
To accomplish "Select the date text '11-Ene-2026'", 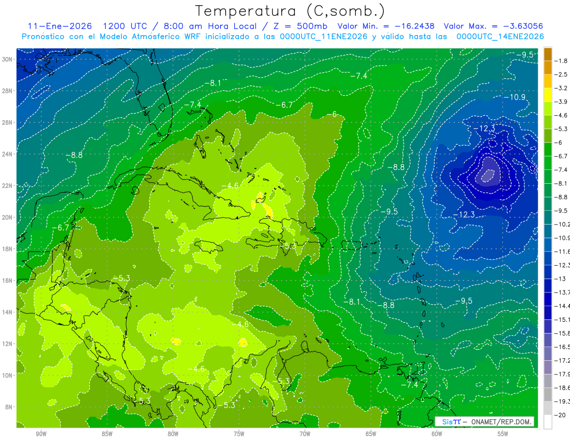I will pos(59,26).
